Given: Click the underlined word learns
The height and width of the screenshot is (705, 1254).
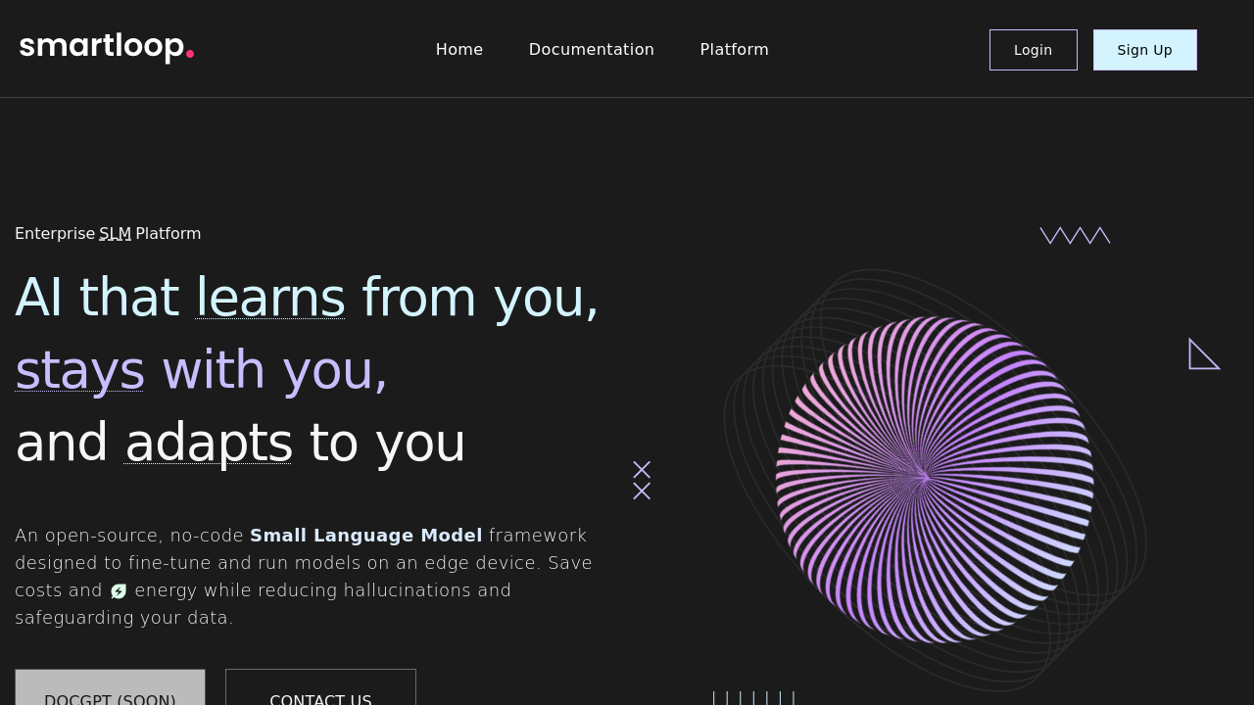Looking at the screenshot, I should [269, 298].
